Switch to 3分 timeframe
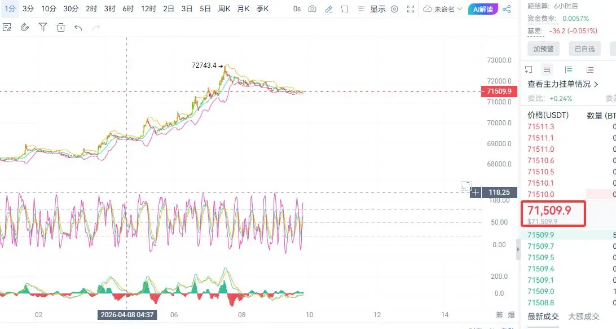This screenshot has width=616, height=329. click(x=28, y=8)
